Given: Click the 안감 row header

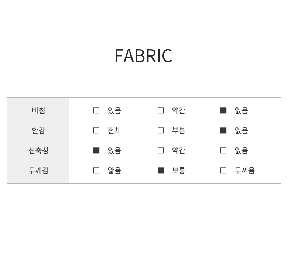Looking at the screenshot, I should click(38, 130).
